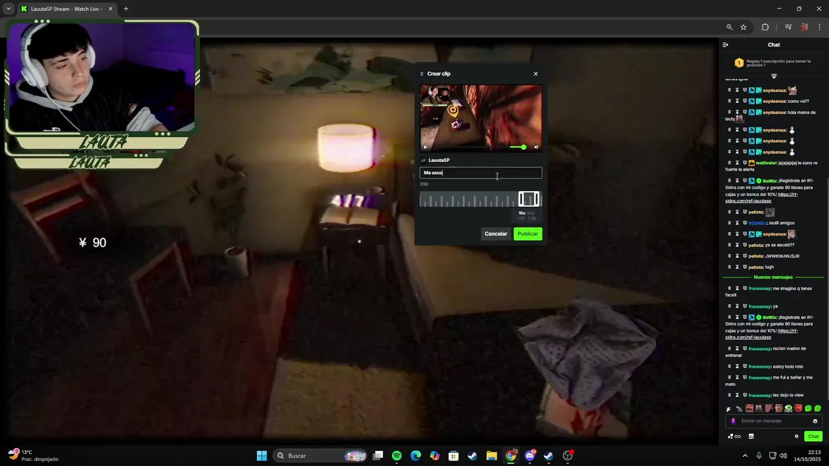Click Cancelar in the clip dialog
The width and height of the screenshot is (829, 466).
tap(496, 234)
